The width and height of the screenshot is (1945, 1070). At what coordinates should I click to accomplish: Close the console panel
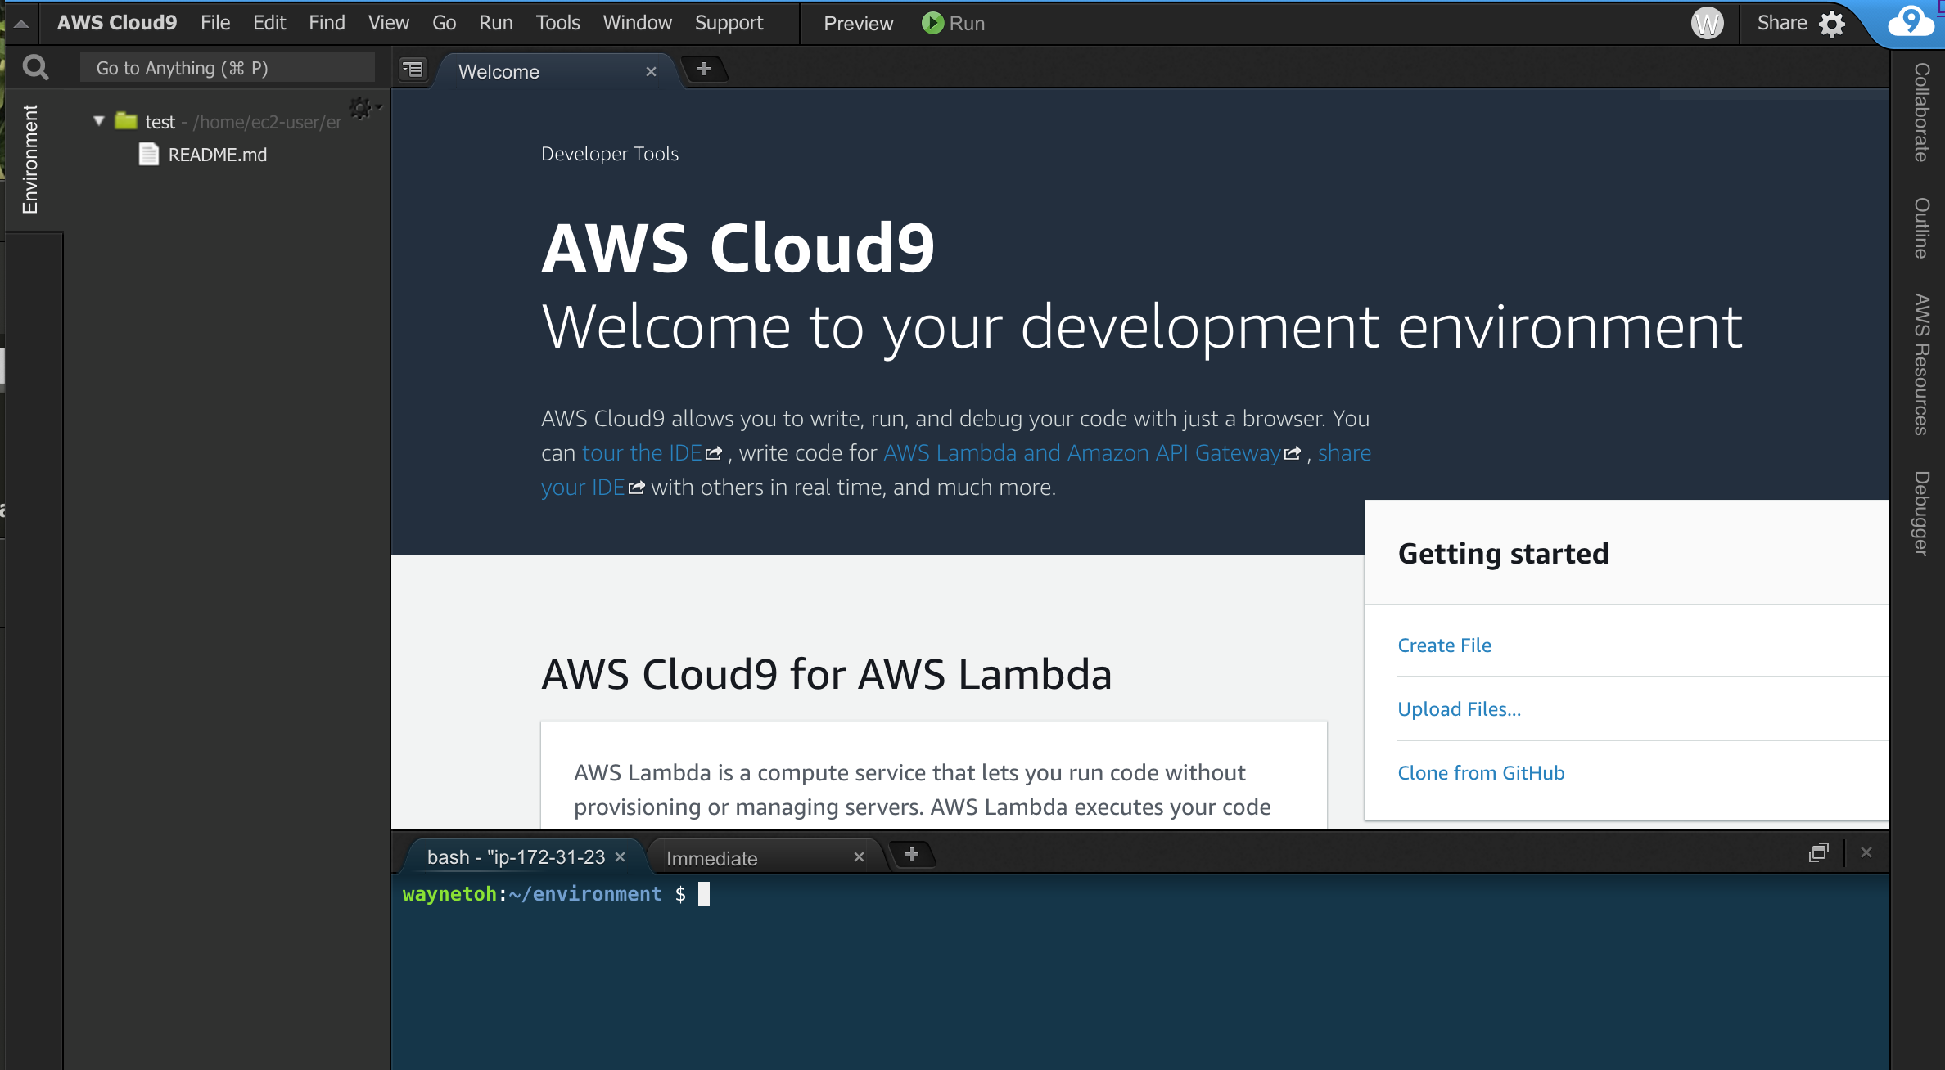click(x=1866, y=852)
